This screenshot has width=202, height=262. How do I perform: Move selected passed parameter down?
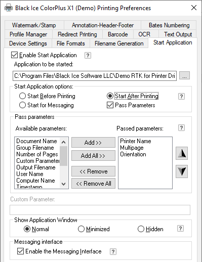pyautogui.click(x=182, y=171)
